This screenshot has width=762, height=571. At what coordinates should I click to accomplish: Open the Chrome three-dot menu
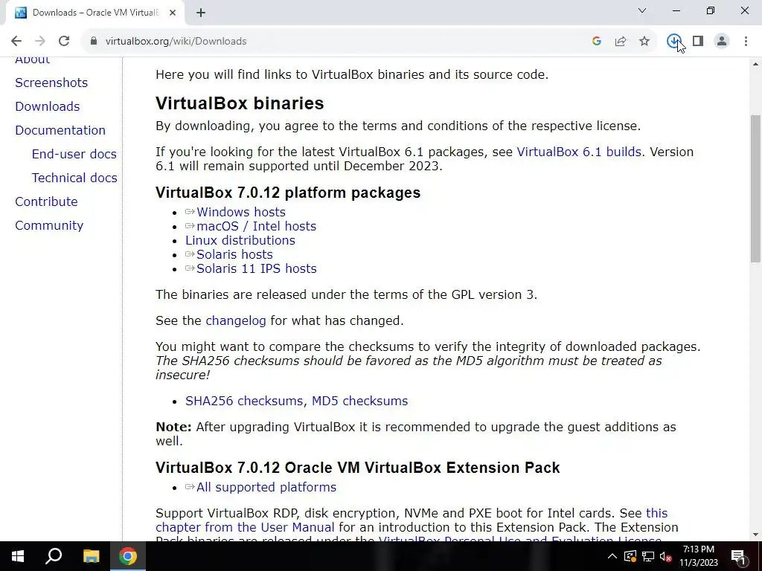pos(746,42)
